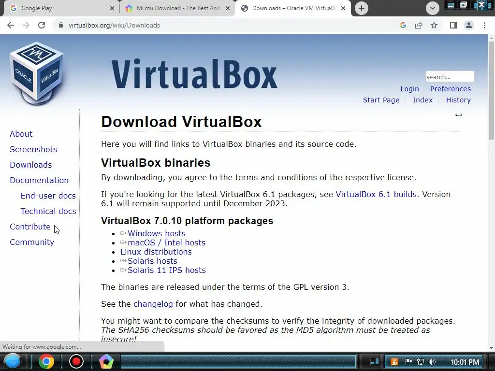
Task: Open Screenshots in the sidebar
Action: point(33,149)
